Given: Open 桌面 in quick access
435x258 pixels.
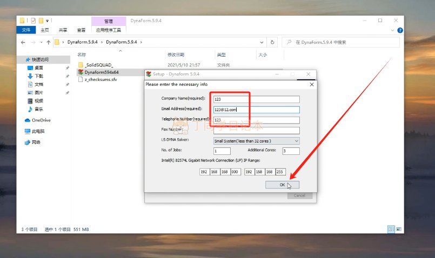Looking at the screenshot, I should coord(38,67).
